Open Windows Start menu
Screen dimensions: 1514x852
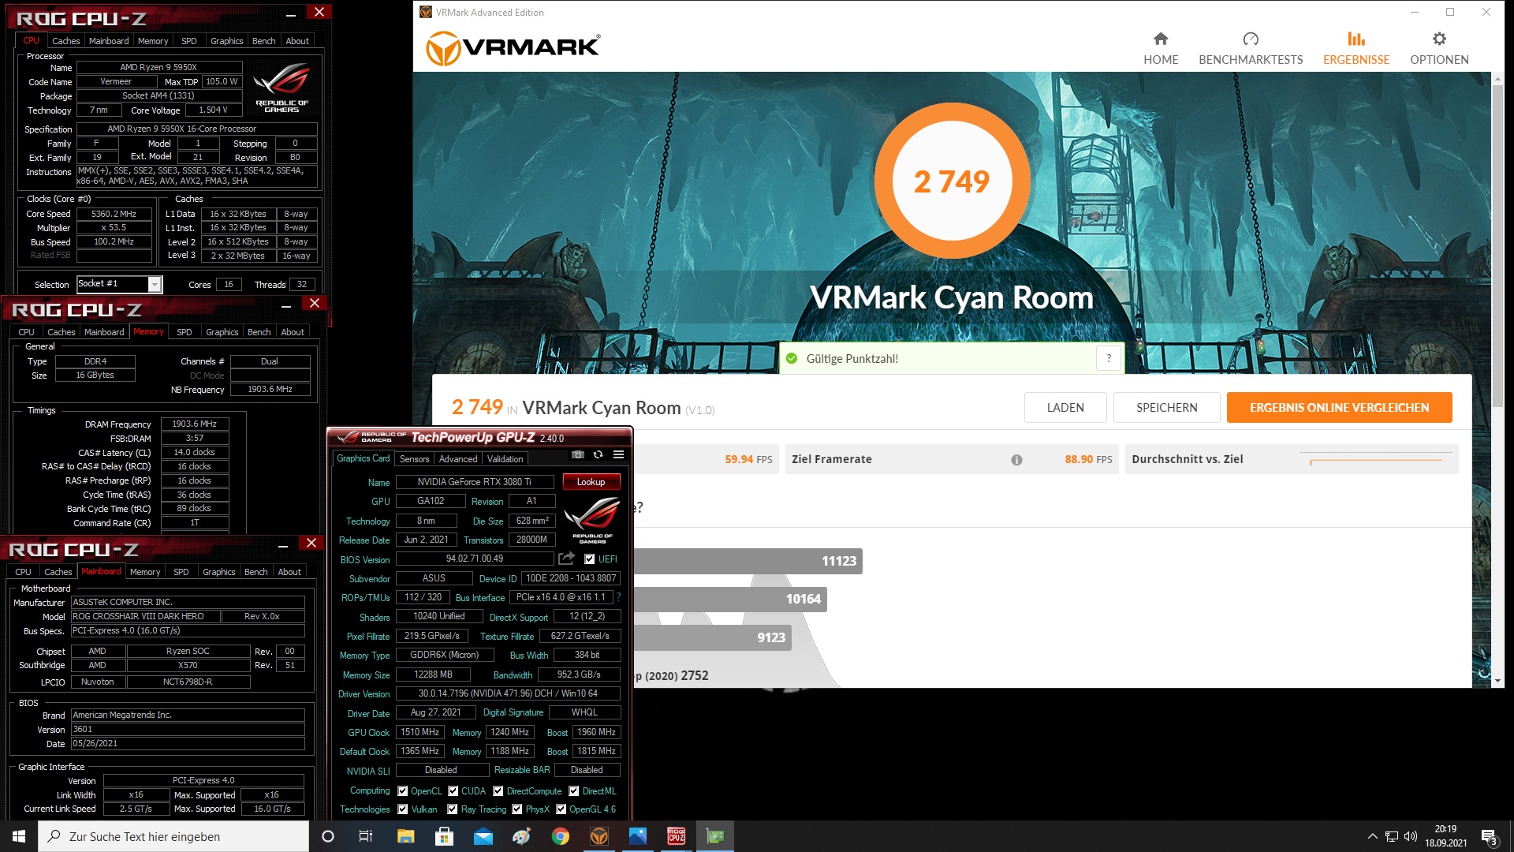pyautogui.click(x=19, y=836)
